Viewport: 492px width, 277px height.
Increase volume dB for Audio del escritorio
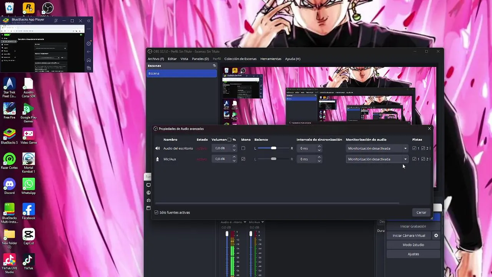click(234, 147)
